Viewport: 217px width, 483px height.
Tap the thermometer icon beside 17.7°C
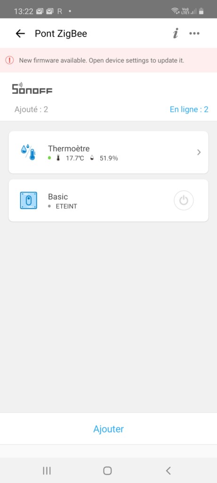pos(58,158)
